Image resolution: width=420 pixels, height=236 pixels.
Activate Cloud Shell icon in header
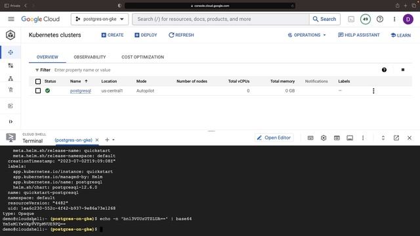(x=351, y=19)
